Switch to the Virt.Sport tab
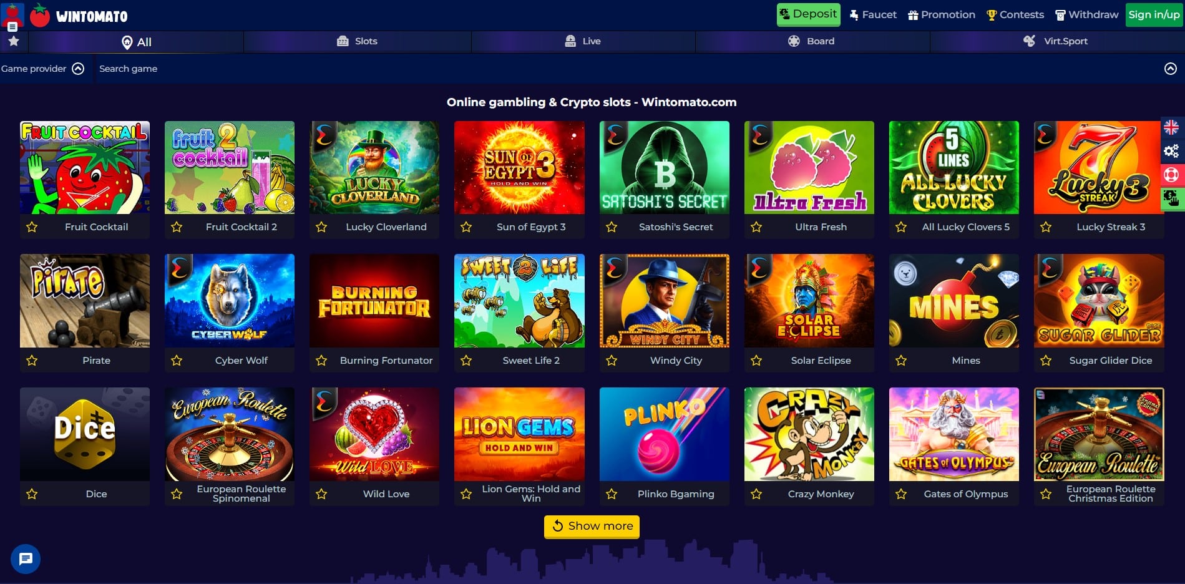This screenshot has height=584, width=1185. click(1056, 41)
